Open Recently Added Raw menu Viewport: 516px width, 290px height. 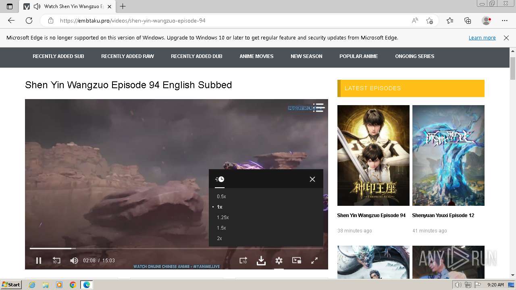tap(127, 56)
